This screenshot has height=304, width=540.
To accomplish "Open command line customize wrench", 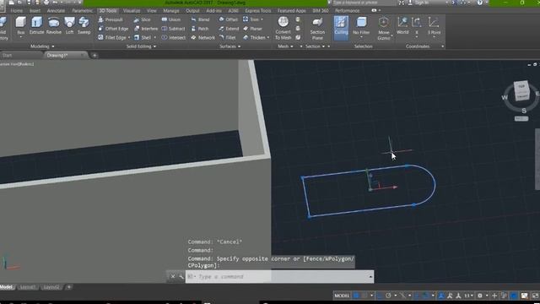I will [x=181, y=276].
